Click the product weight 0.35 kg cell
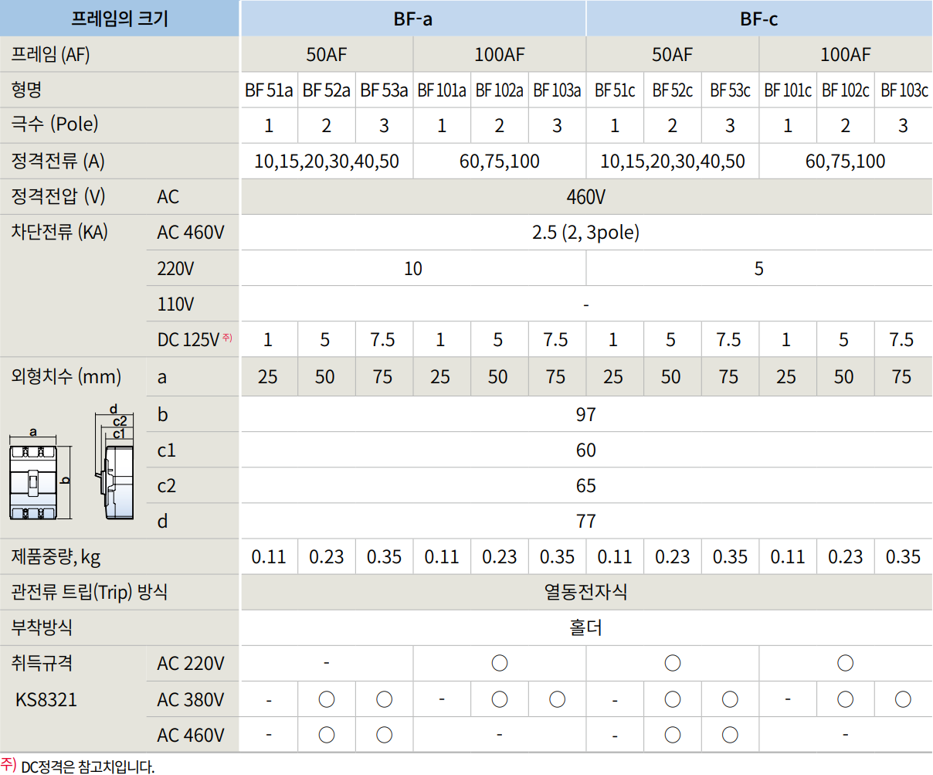 (384, 556)
